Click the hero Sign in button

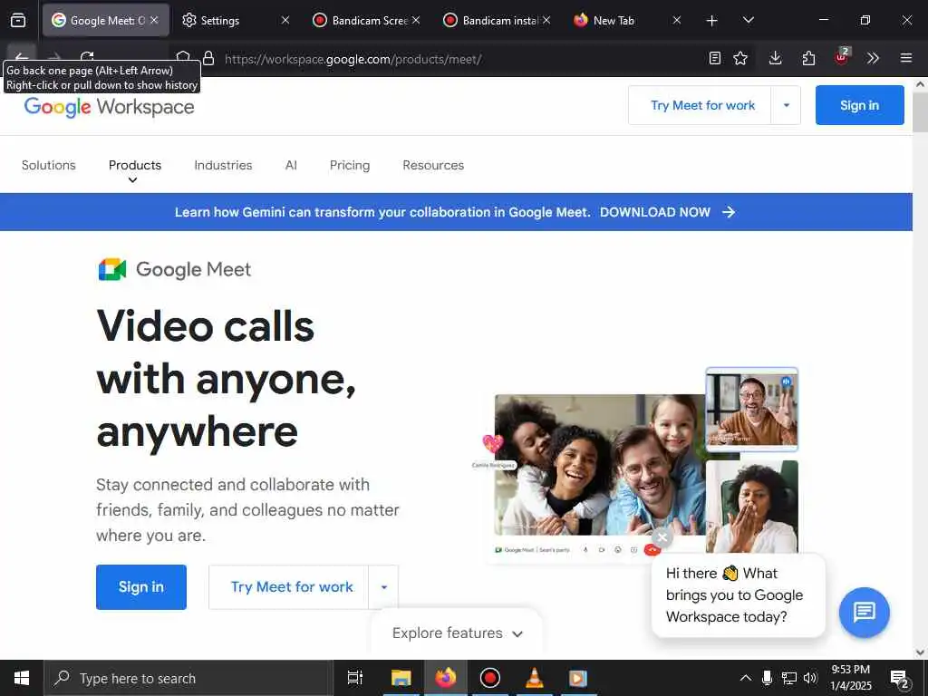tap(140, 587)
